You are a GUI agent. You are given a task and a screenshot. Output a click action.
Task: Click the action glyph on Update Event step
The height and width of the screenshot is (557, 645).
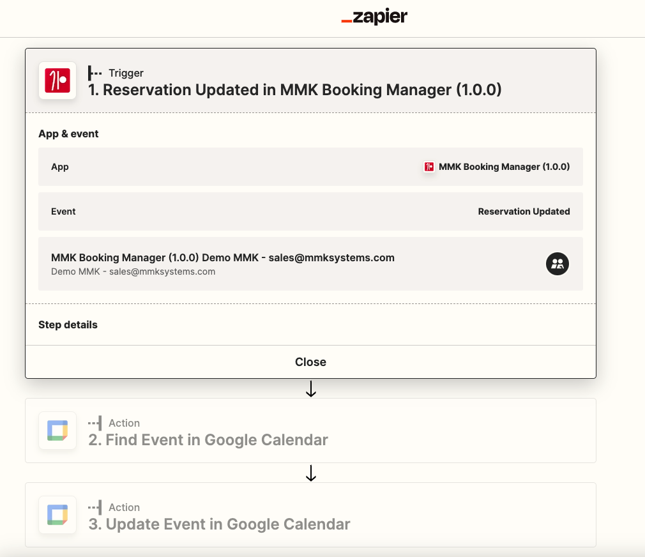pos(95,507)
